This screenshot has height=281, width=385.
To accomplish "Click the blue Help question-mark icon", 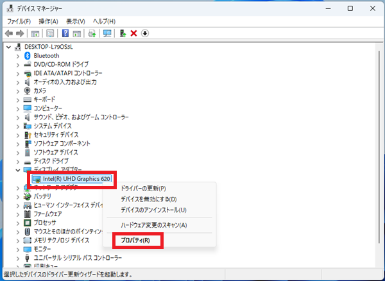I will pos(65,33).
